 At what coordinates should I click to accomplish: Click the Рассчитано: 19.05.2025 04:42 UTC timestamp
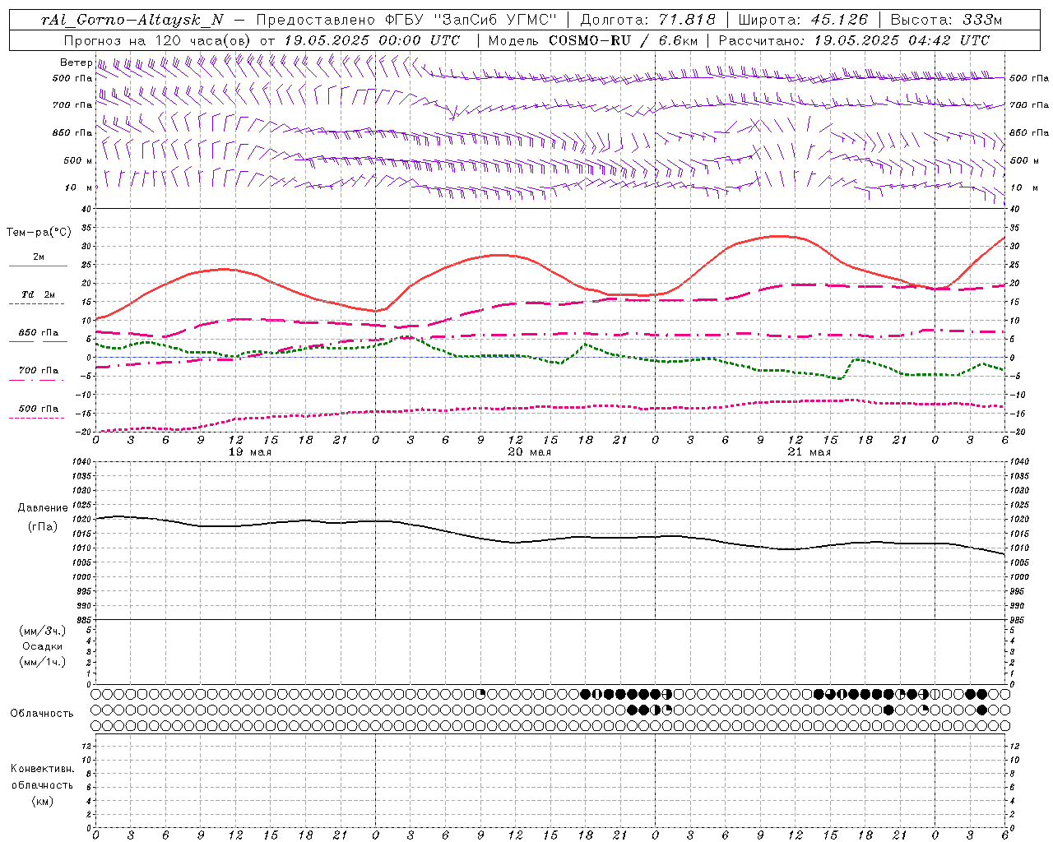854,40
